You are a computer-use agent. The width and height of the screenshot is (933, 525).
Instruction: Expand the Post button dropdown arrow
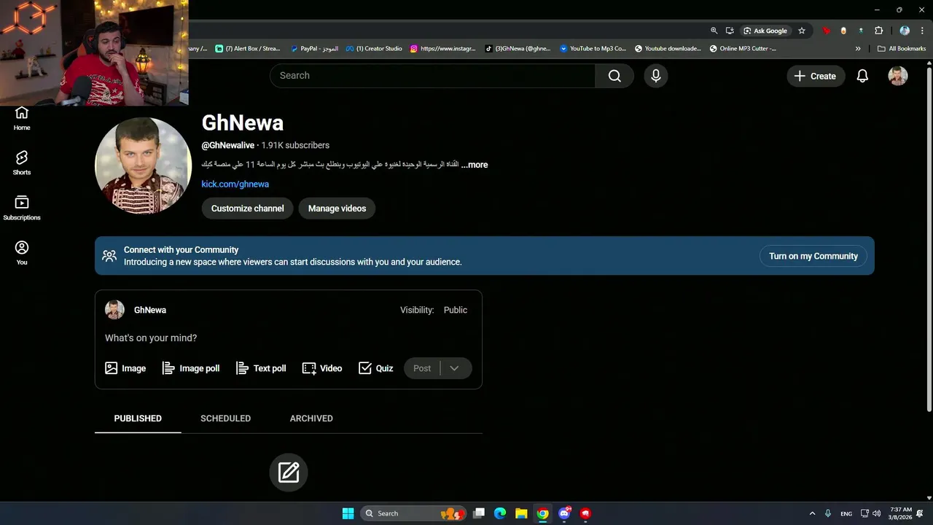[454, 368]
